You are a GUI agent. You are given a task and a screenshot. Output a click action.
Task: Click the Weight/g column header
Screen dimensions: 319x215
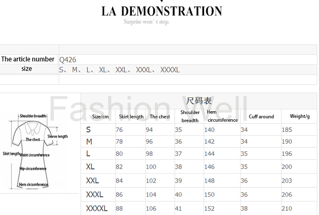point(299,116)
